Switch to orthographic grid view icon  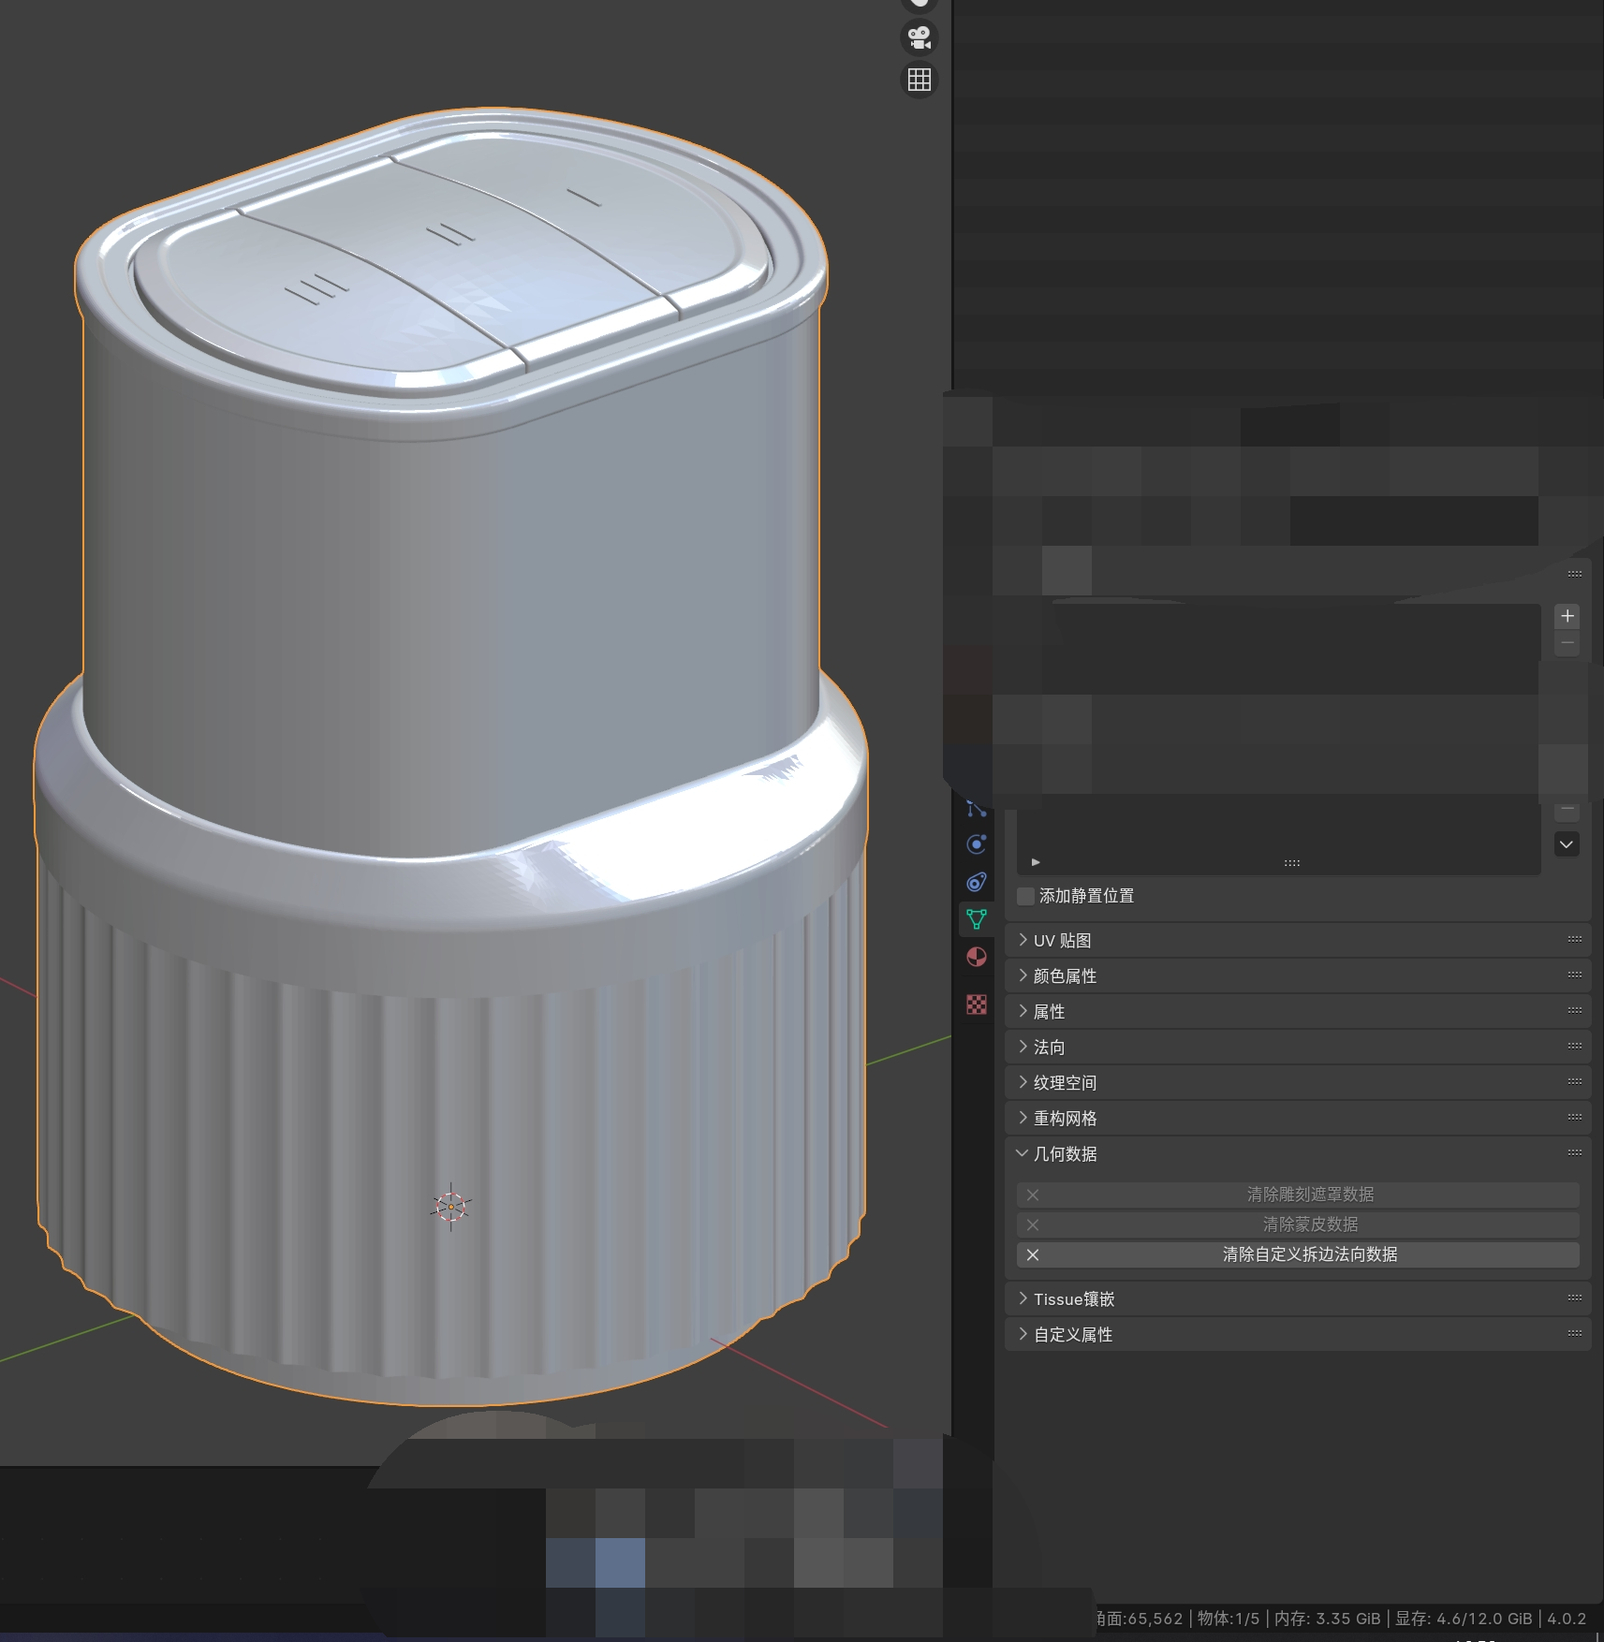(920, 80)
